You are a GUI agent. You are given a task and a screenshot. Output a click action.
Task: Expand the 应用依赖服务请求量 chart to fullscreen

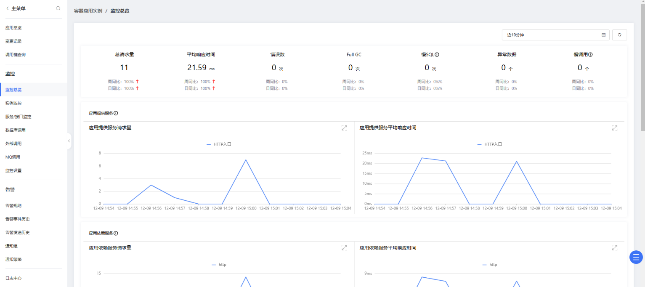(x=344, y=248)
